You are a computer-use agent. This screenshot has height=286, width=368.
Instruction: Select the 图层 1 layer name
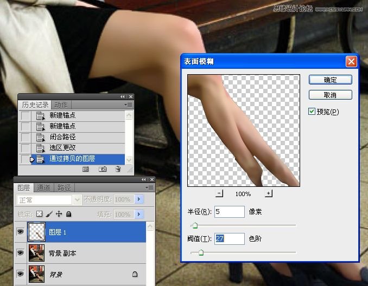pyautogui.click(x=58, y=232)
